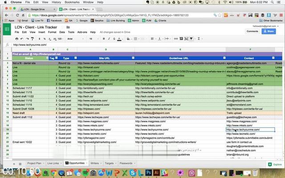Select the Paint format roller icon
The image size is (285, 178).
(33, 39)
